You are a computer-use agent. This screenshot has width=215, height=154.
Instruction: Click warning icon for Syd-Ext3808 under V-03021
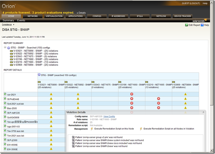point(51,117)
